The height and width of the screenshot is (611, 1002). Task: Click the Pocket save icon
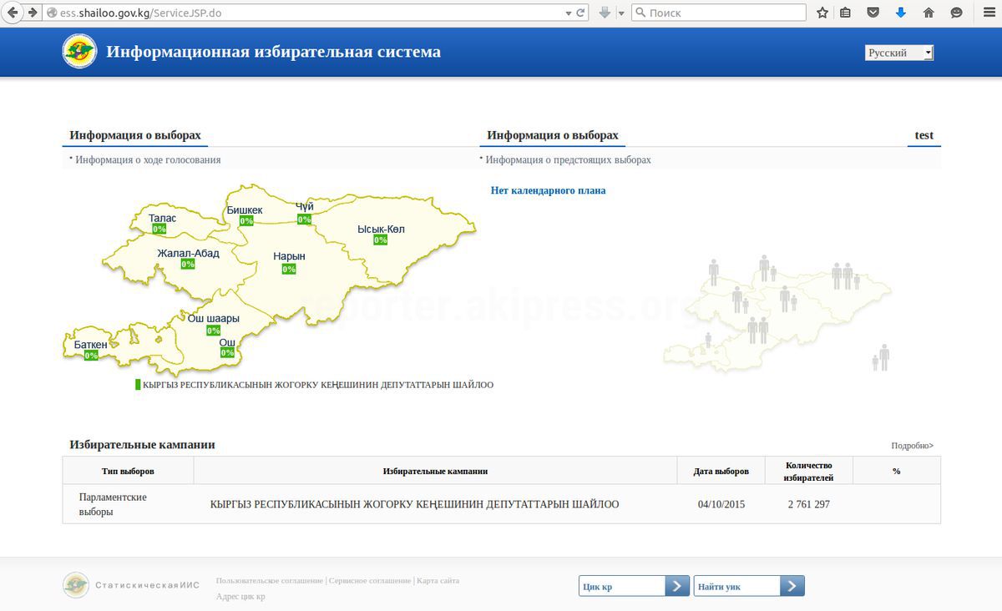click(x=873, y=13)
